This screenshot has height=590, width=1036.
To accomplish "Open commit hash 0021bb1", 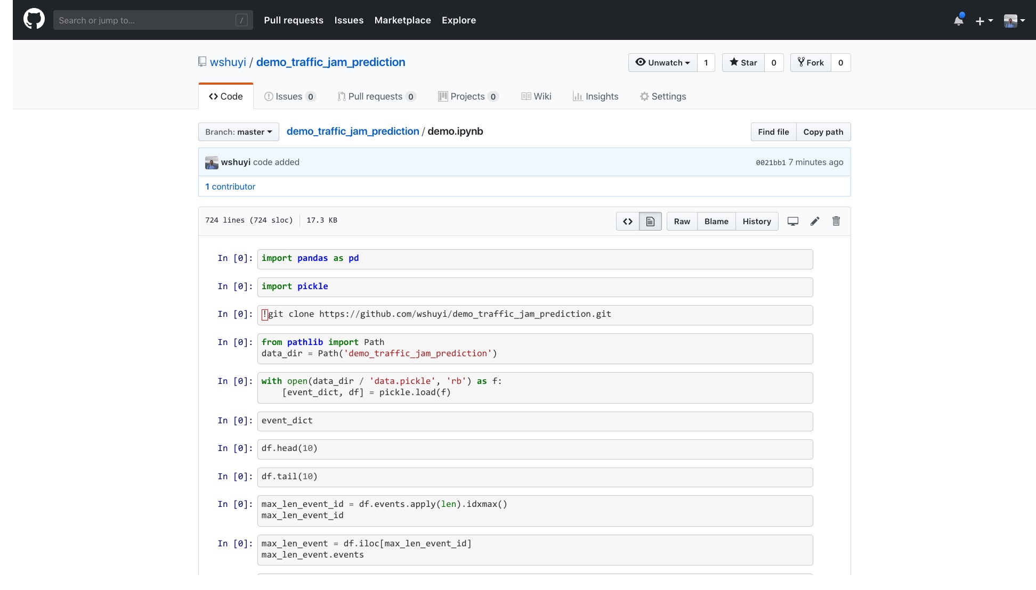I will [x=771, y=162].
